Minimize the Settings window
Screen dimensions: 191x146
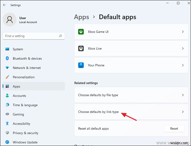[x=167, y=3]
